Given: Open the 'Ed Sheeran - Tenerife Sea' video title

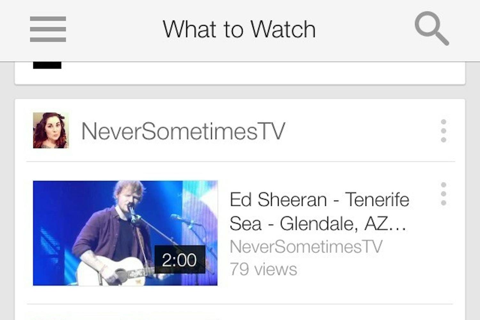Looking at the screenshot, I should (x=319, y=211).
